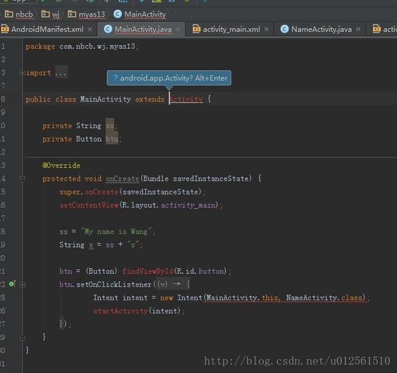Collapse the onCreate method fold
The image size is (397, 373).
[x=22, y=179]
